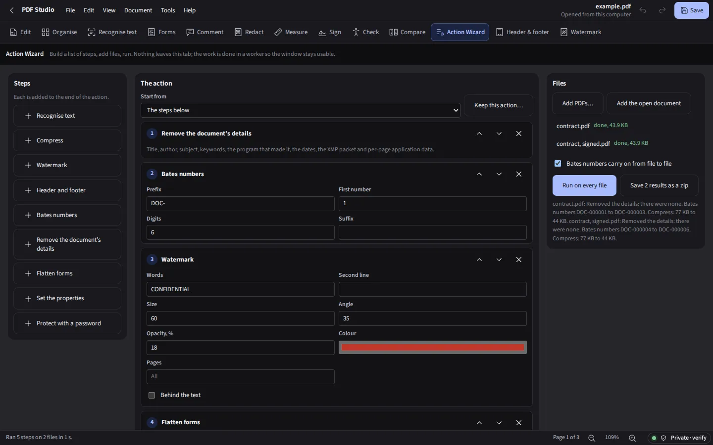Click the Add PDFs… button
The image size is (713, 445).
[578, 103]
